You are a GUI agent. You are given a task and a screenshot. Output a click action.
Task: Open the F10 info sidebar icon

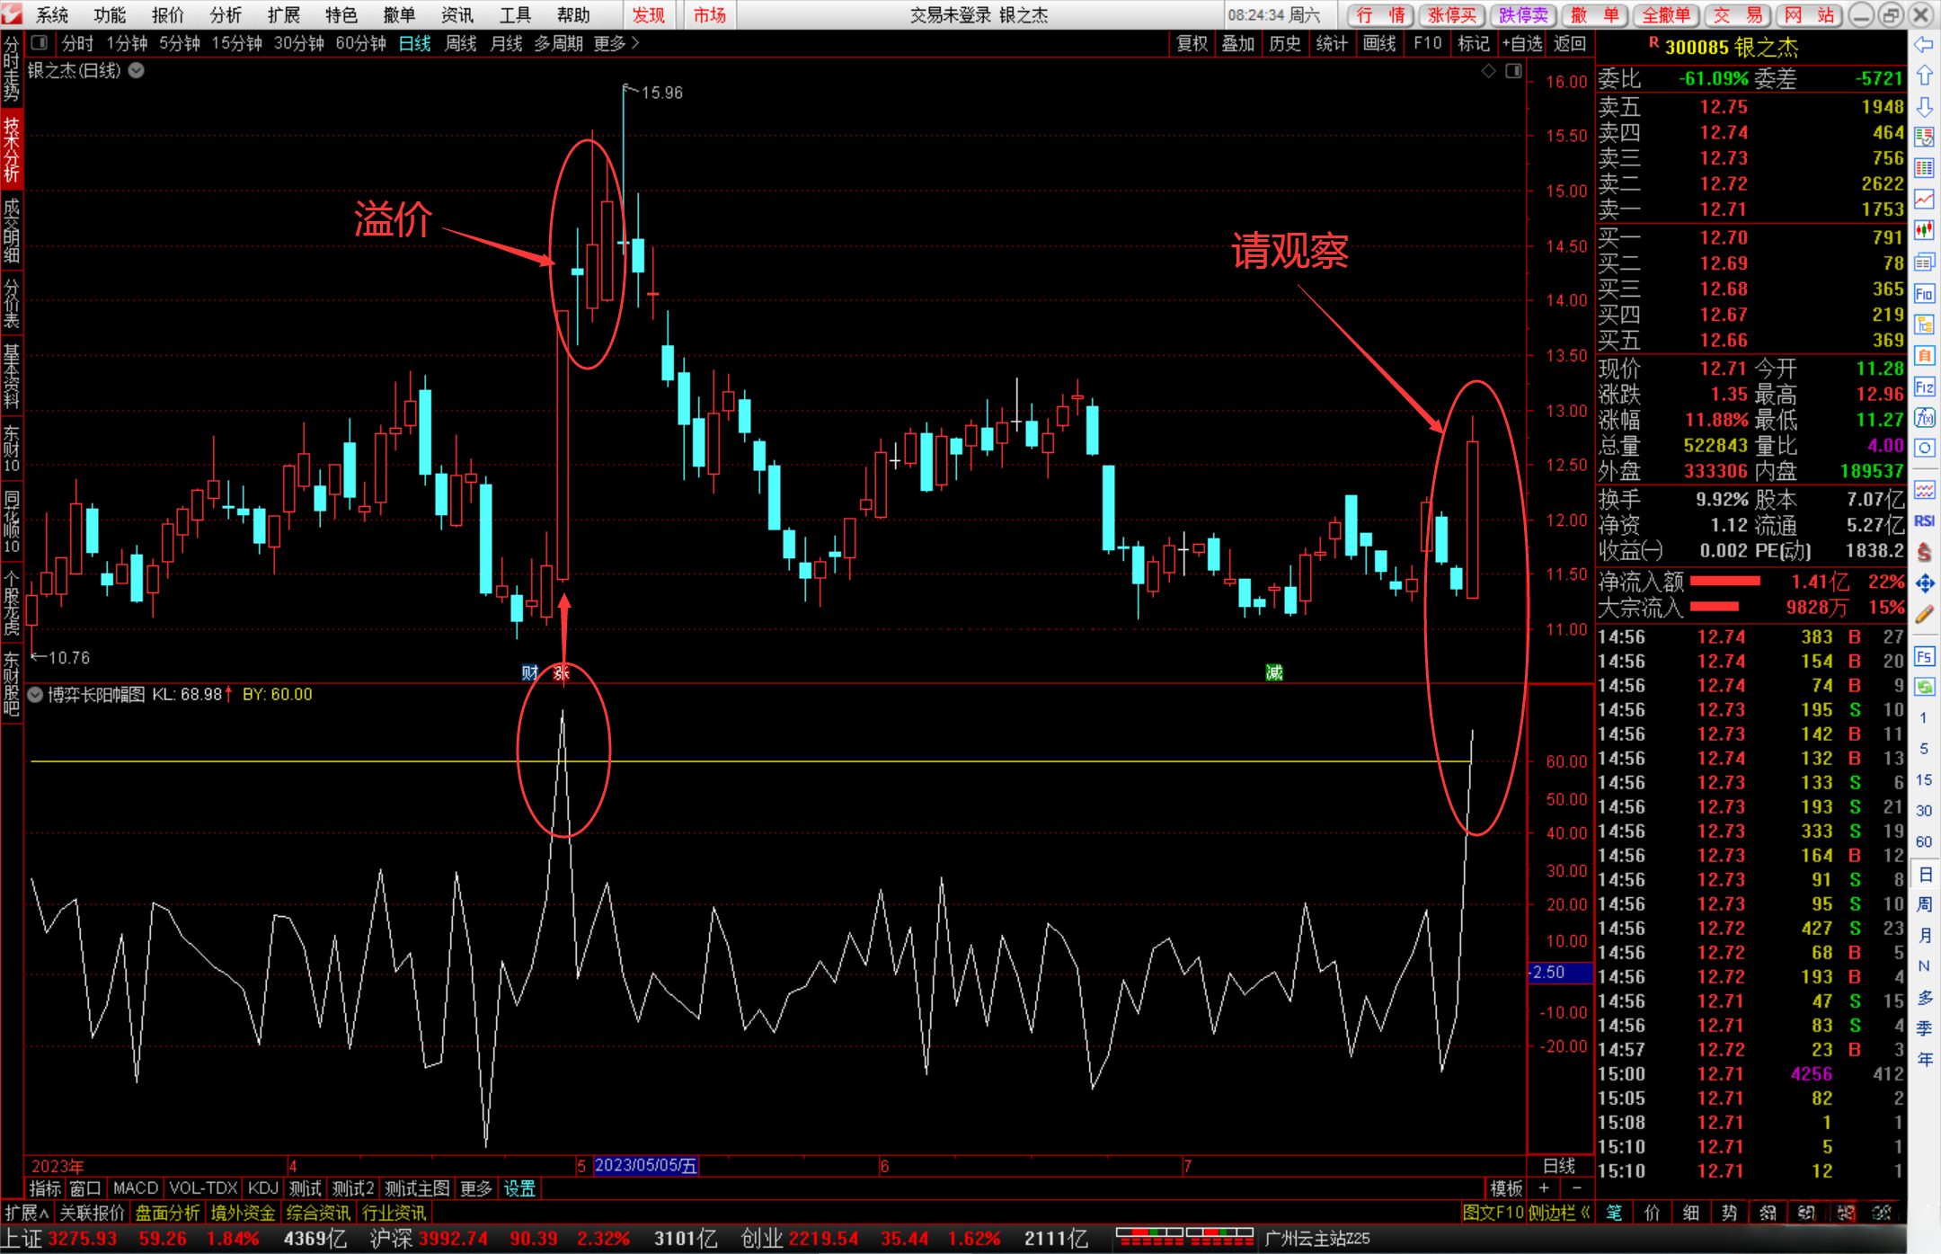[x=1924, y=294]
